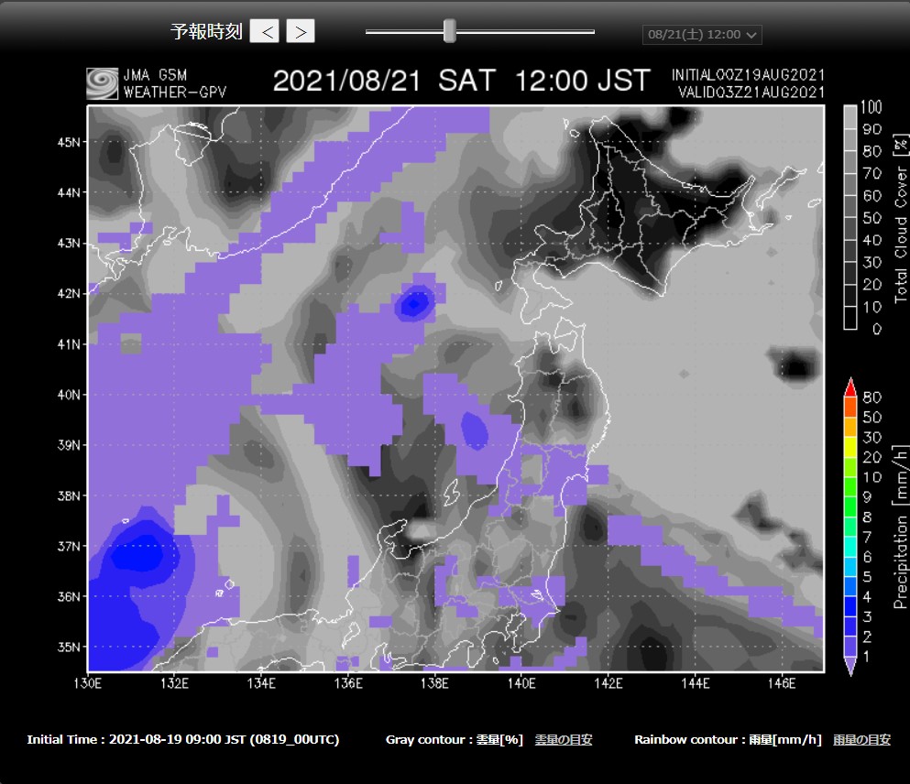Click the red arrow atop the precipitation scale

[x=850, y=385]
